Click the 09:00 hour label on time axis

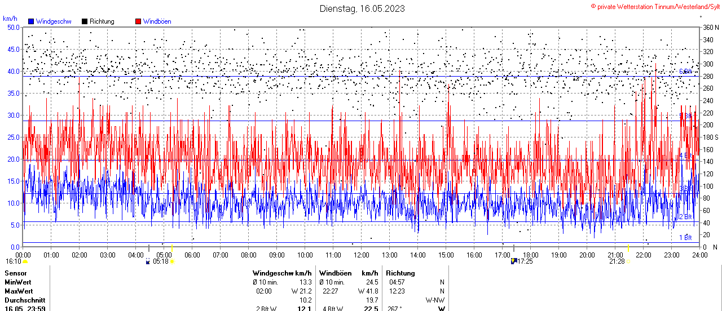pyautogui.click(x=277, y=255)
